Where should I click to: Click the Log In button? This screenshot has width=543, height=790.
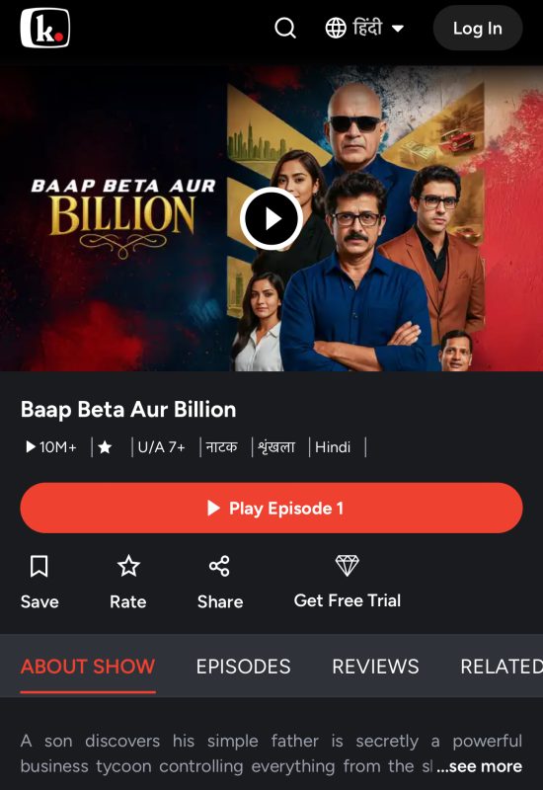[x=478, y=29]
